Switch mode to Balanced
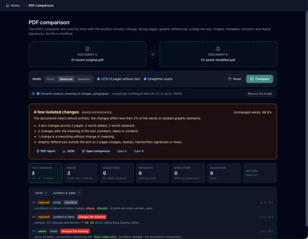308x239 pixels. click(x=66, y=79)
